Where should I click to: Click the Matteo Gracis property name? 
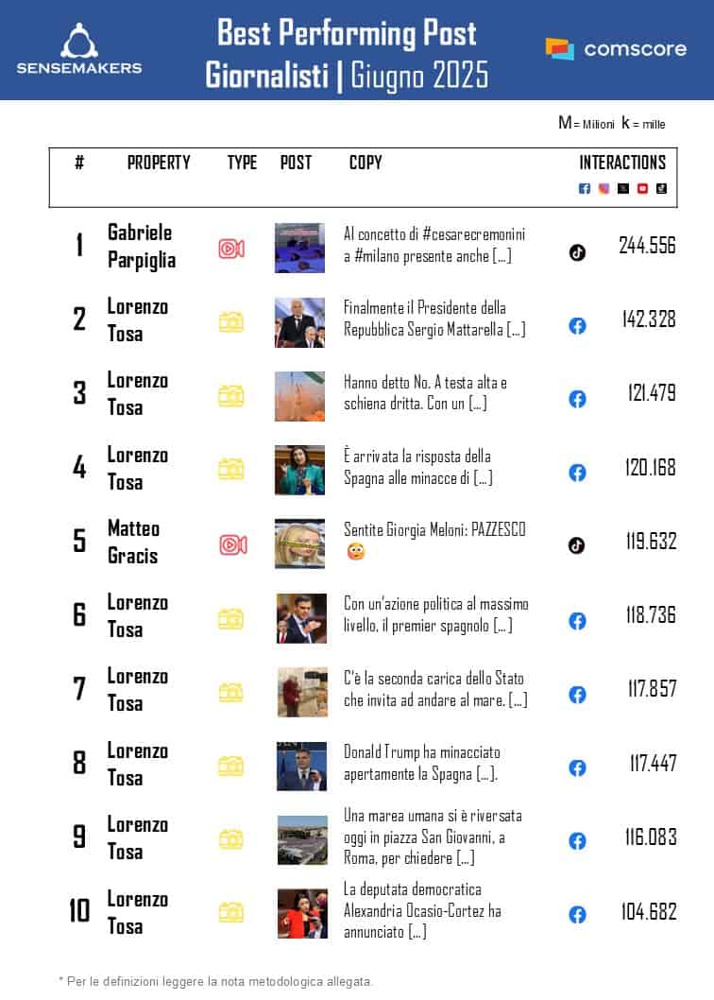tap(133, 542)
